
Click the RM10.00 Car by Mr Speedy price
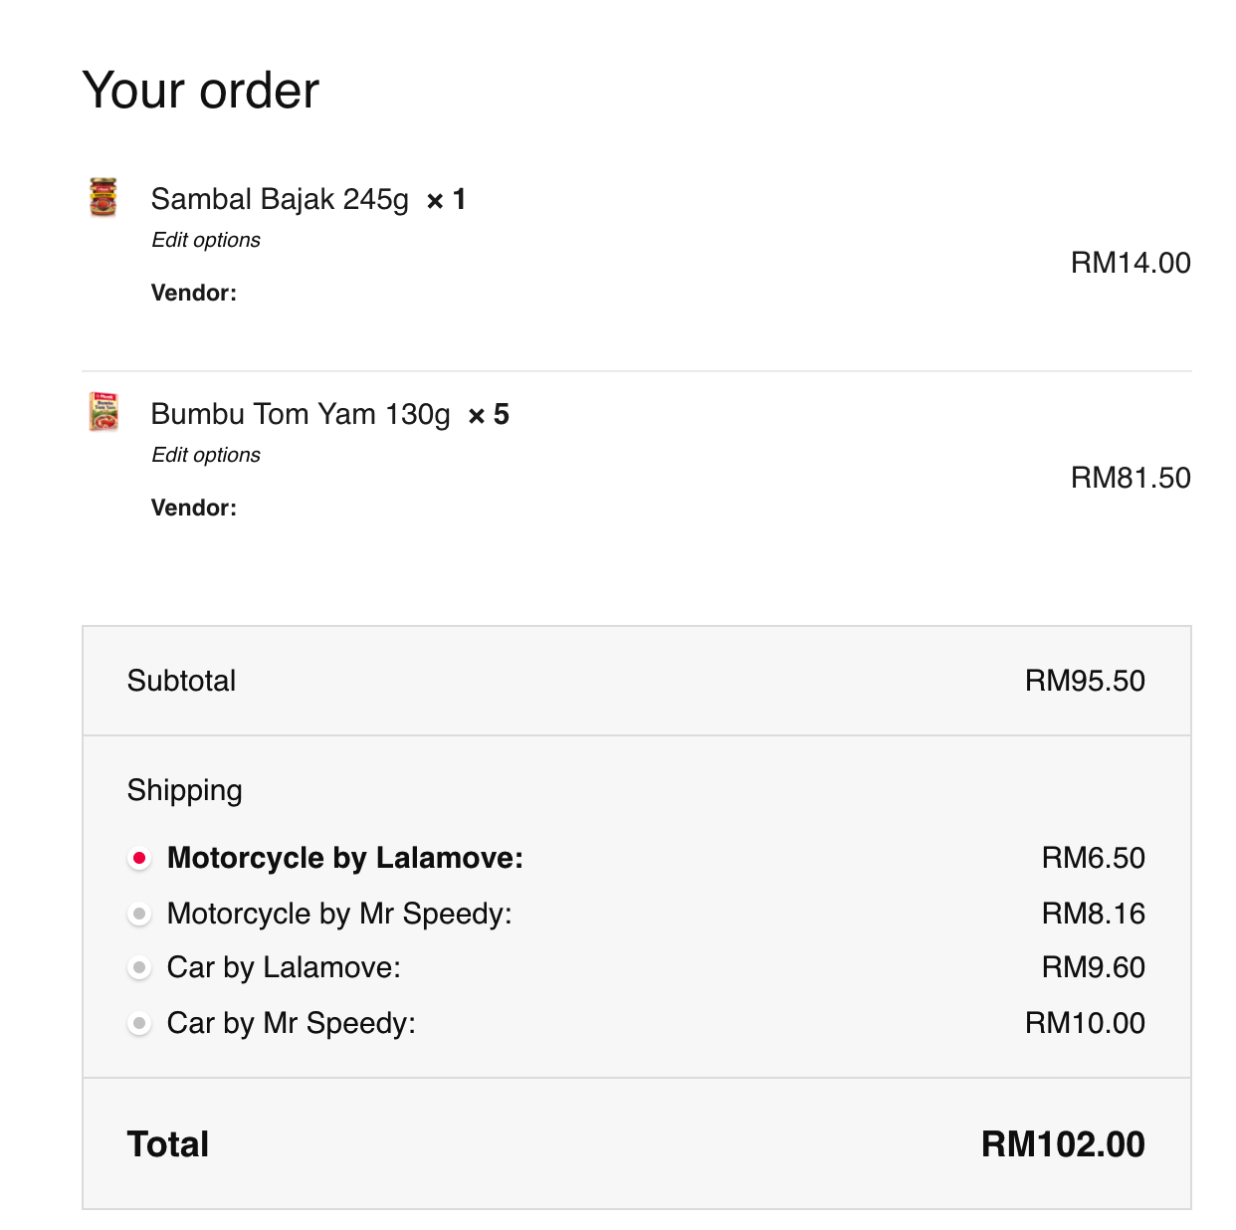pyautogui.click(x=1085, y=1023)
